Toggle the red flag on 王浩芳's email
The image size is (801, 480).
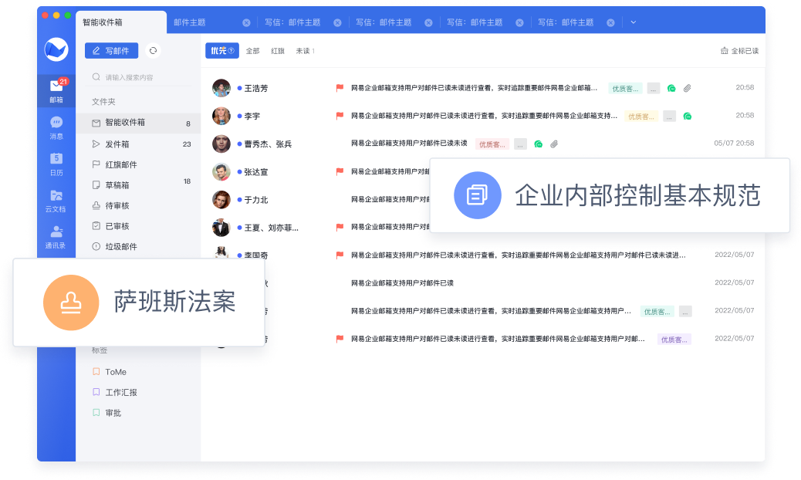340,89
